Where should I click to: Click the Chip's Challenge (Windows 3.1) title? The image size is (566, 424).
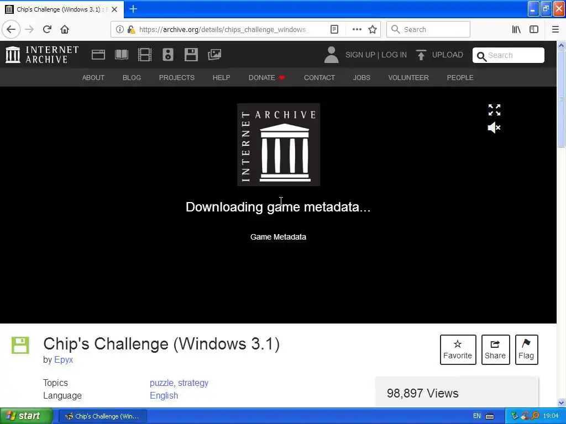pos(161,343)
